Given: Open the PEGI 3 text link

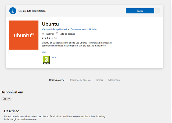Looking at the screenshot, I should (x=55, y=57).
